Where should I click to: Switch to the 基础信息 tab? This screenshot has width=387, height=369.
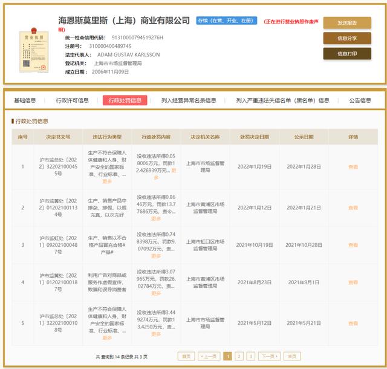click(x=25, y=100)
